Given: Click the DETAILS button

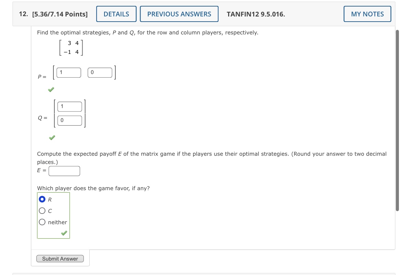Looking at the screenshot, I should [116, 14].
